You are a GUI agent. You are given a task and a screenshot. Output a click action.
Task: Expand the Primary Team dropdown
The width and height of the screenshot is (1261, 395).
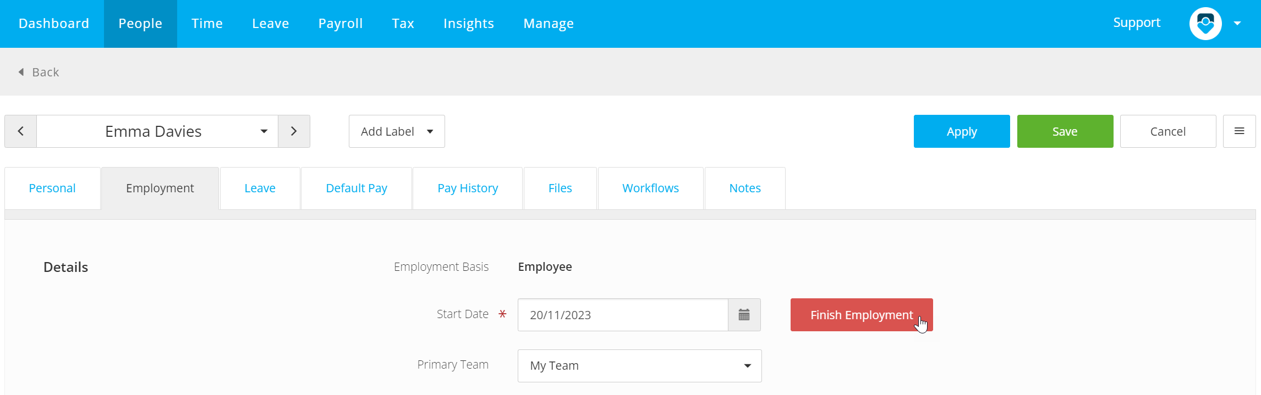point(639,366)
